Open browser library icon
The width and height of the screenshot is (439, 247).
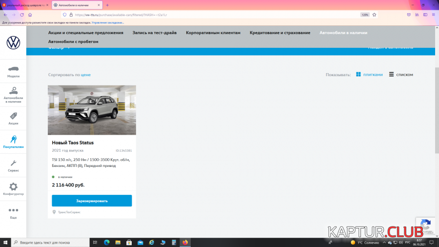point(417,15)
